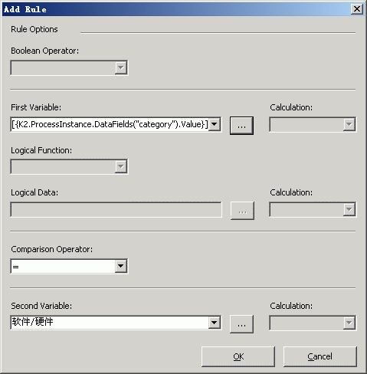Browse for Second Variable with ellipsis button
Screen dimensions: 367x374
click(241, 324)
